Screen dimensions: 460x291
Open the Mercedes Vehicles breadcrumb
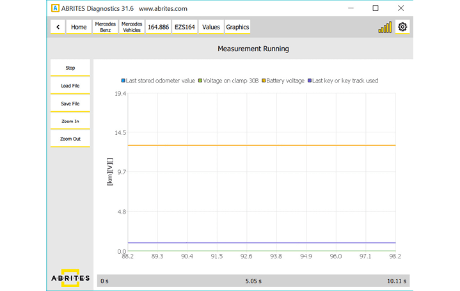132,27
